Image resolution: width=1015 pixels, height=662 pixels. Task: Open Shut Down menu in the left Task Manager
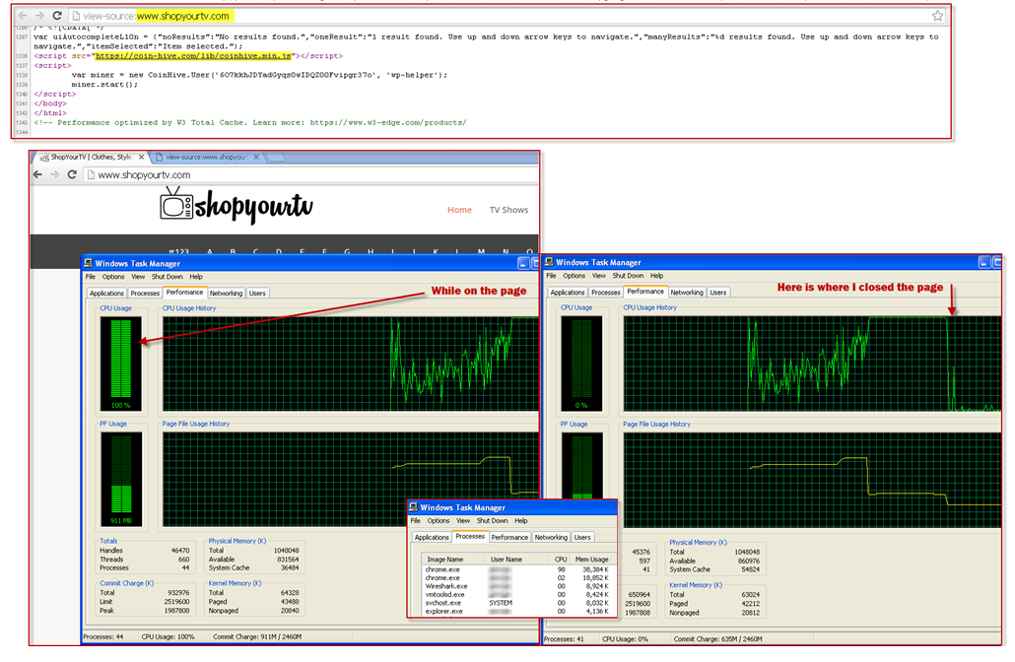pyautogui.click(x=167, y=276)
